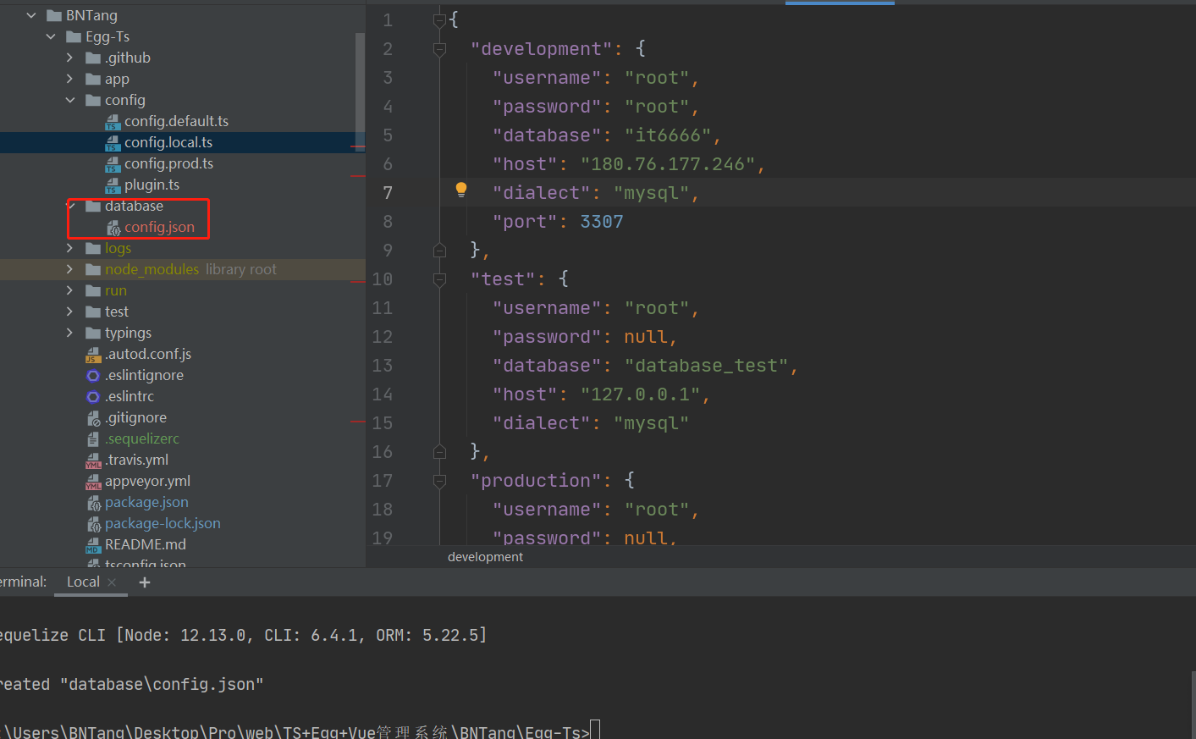Click the config.prod.ts file icon
1196x739 pixels.
(113, 164)
